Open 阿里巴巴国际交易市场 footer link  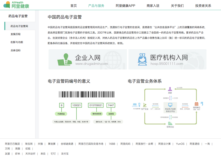click(91, 144)
